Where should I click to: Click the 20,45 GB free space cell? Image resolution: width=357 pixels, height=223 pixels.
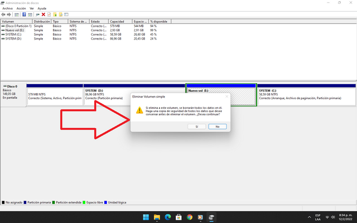[139, 39]
